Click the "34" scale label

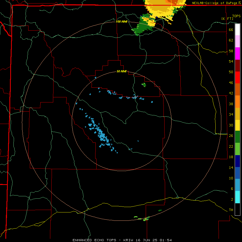click(231, 115)
